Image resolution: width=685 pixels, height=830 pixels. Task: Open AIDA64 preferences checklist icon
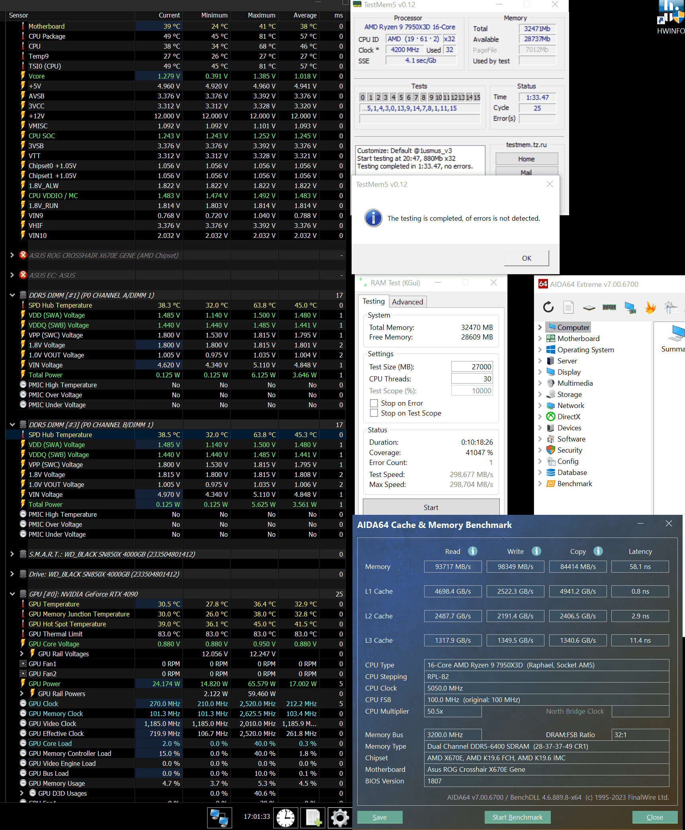pyautogui.click(x=671, y=307)
